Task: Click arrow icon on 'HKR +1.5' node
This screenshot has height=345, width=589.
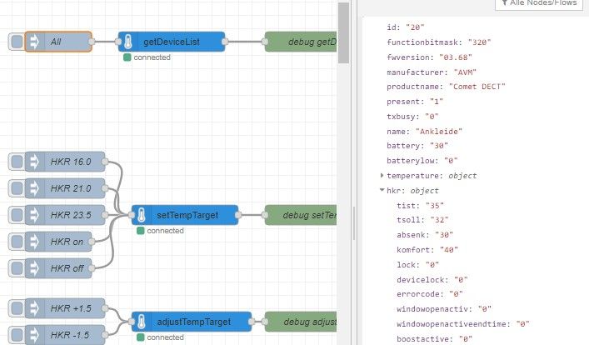Action: click(x=34, y=308)
